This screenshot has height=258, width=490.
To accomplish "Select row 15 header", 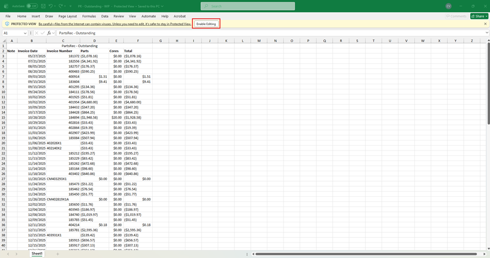I will pos(4,117).
